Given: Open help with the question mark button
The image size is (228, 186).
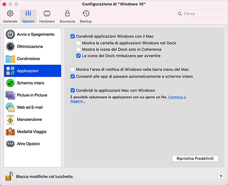Looking at the screenshot, I should pyautogui.click(x=221, y=177).
